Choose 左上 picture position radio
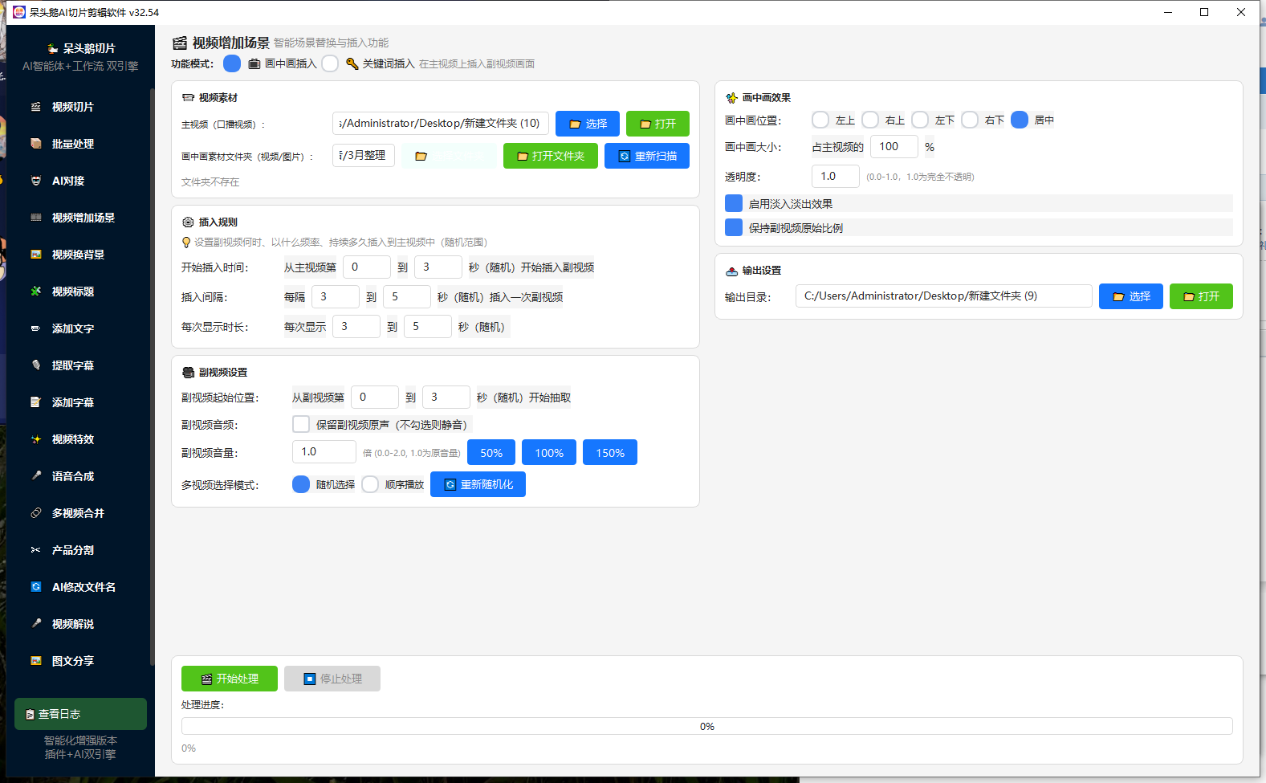This screenshot has height=783, width=1266. pyautogui.click(x=820, y=120)
